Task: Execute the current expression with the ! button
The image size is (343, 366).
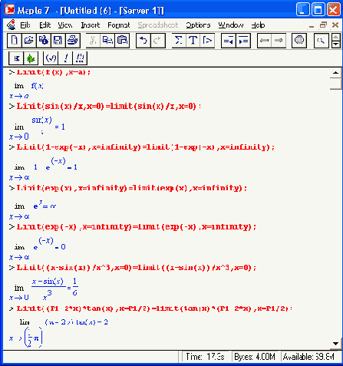Action: click(65, 58)
